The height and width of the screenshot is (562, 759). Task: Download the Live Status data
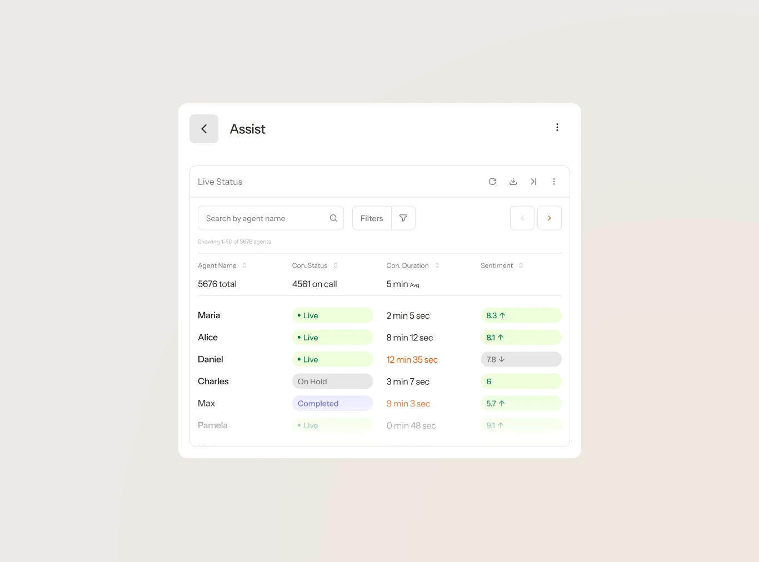(x=513, y=182)
